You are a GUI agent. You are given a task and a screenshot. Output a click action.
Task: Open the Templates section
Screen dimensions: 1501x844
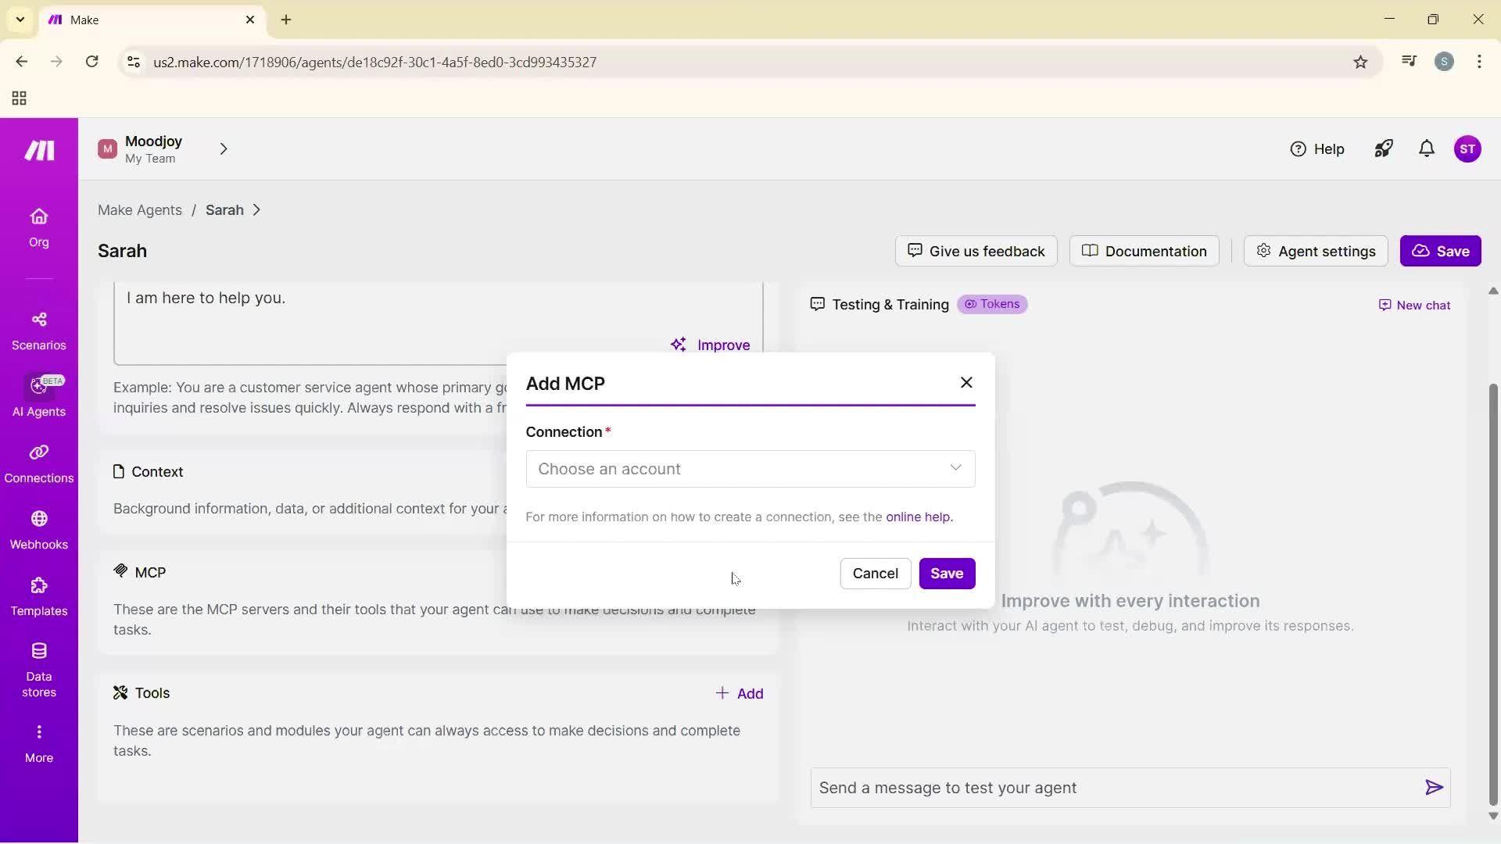click(38, 595)
